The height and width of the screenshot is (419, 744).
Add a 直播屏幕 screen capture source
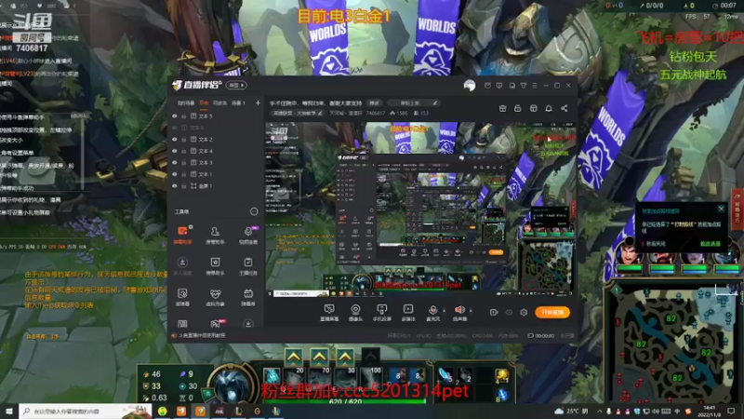[329, 313]
